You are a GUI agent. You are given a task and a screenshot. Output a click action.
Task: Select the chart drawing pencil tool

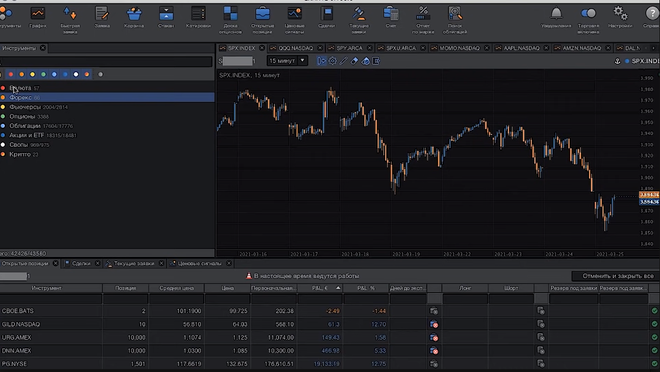[x=344, y=61]
